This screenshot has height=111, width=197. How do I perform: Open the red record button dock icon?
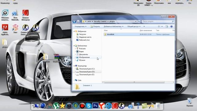[82, 106]
